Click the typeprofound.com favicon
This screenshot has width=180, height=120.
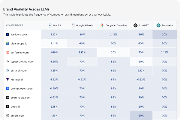(x=8, y=61)
